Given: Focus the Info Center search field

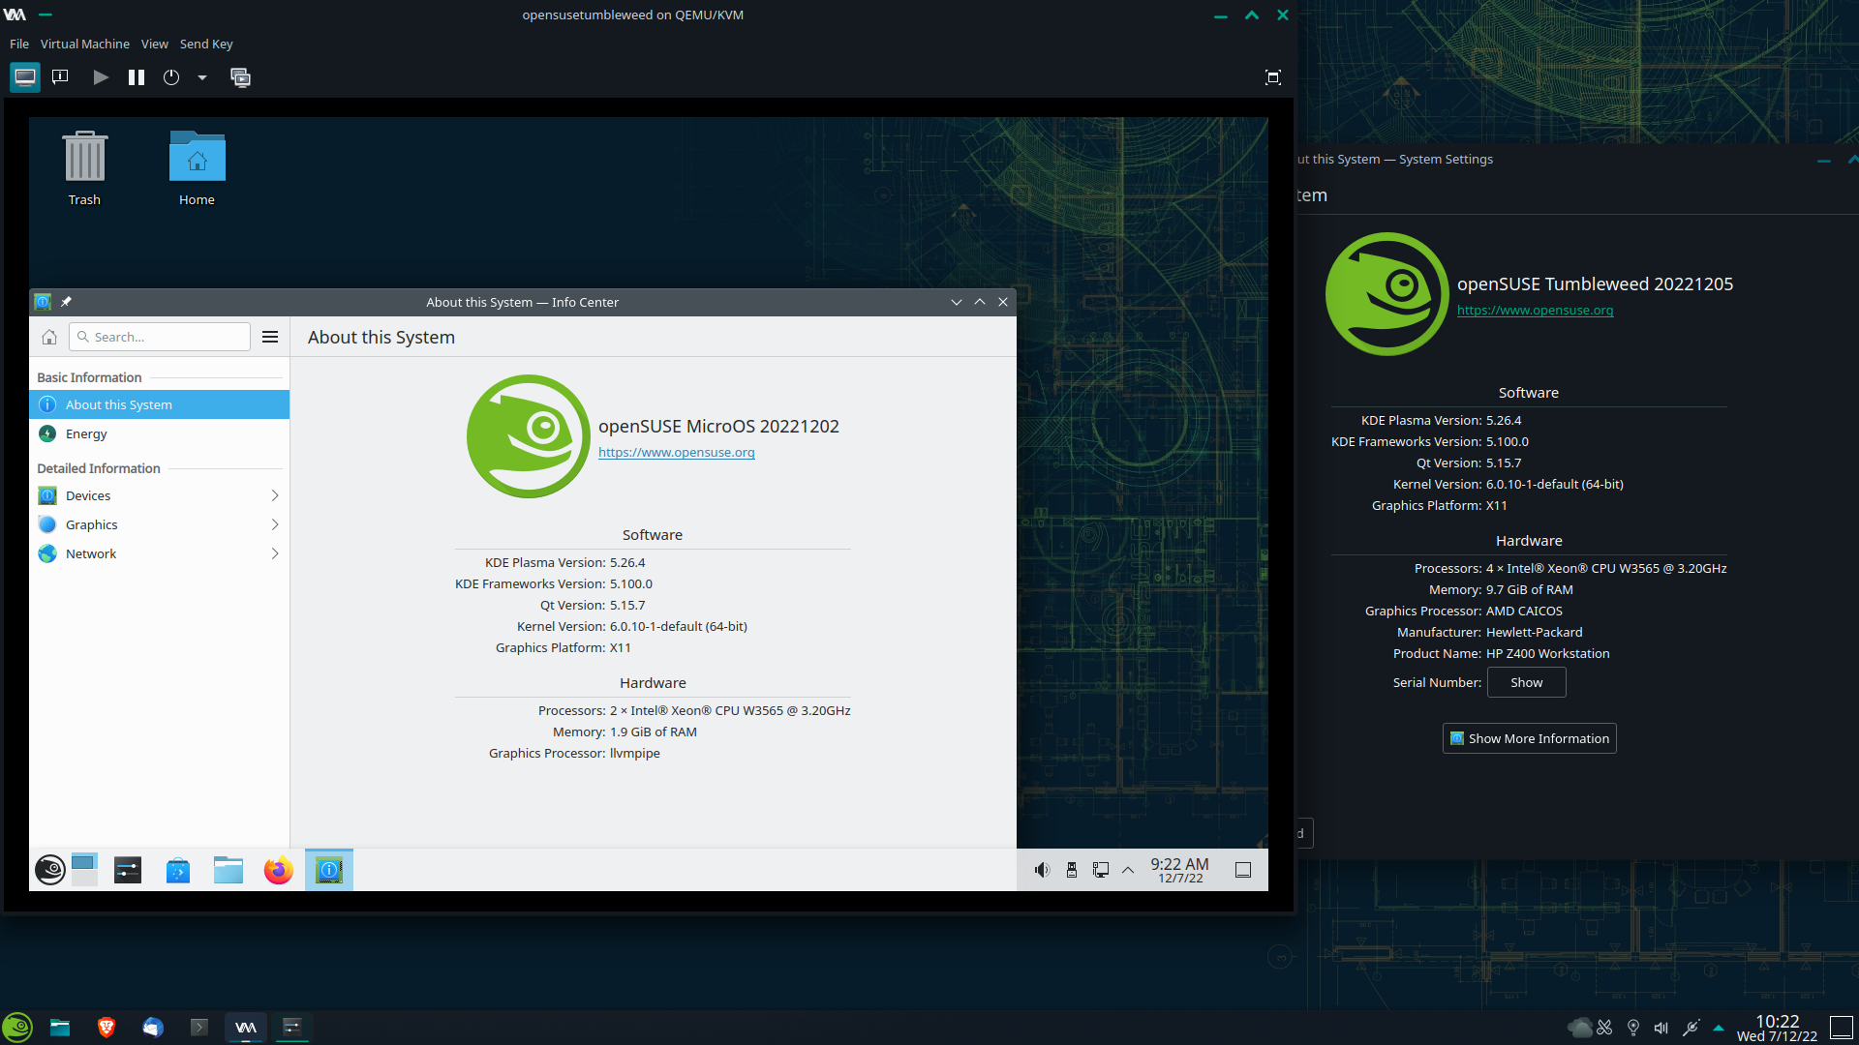Looking at the screenshot, I should pyautogui.click(x=160, y=337).
